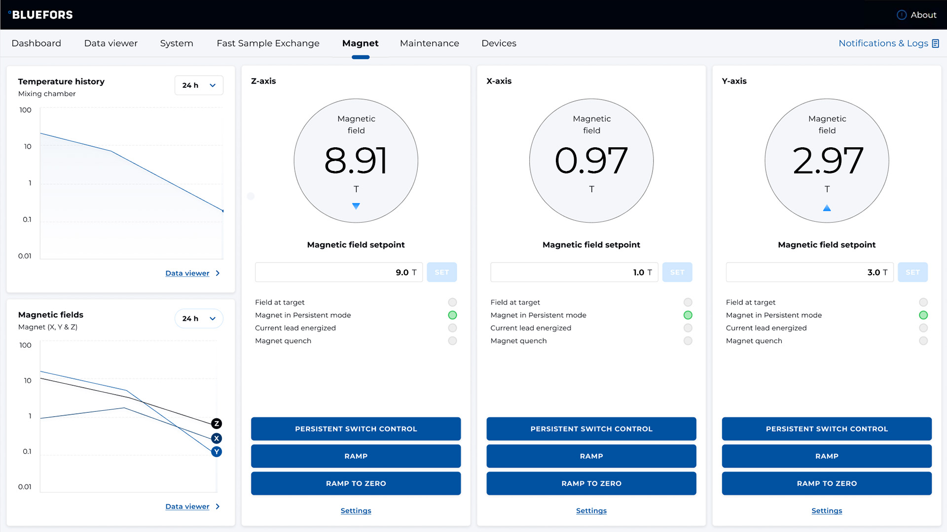Switch to the Devices tab
This screenshot has width=947, height=532.
(499, 43)
